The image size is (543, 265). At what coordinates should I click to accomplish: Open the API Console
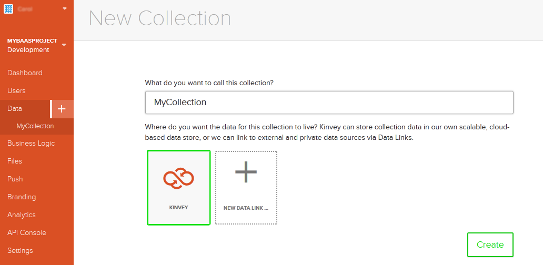(x=27, y=233)
